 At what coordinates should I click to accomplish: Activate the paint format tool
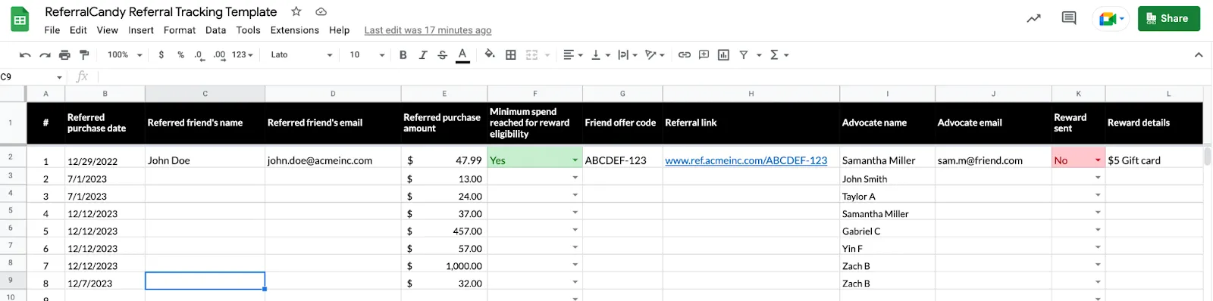point(84,54)
